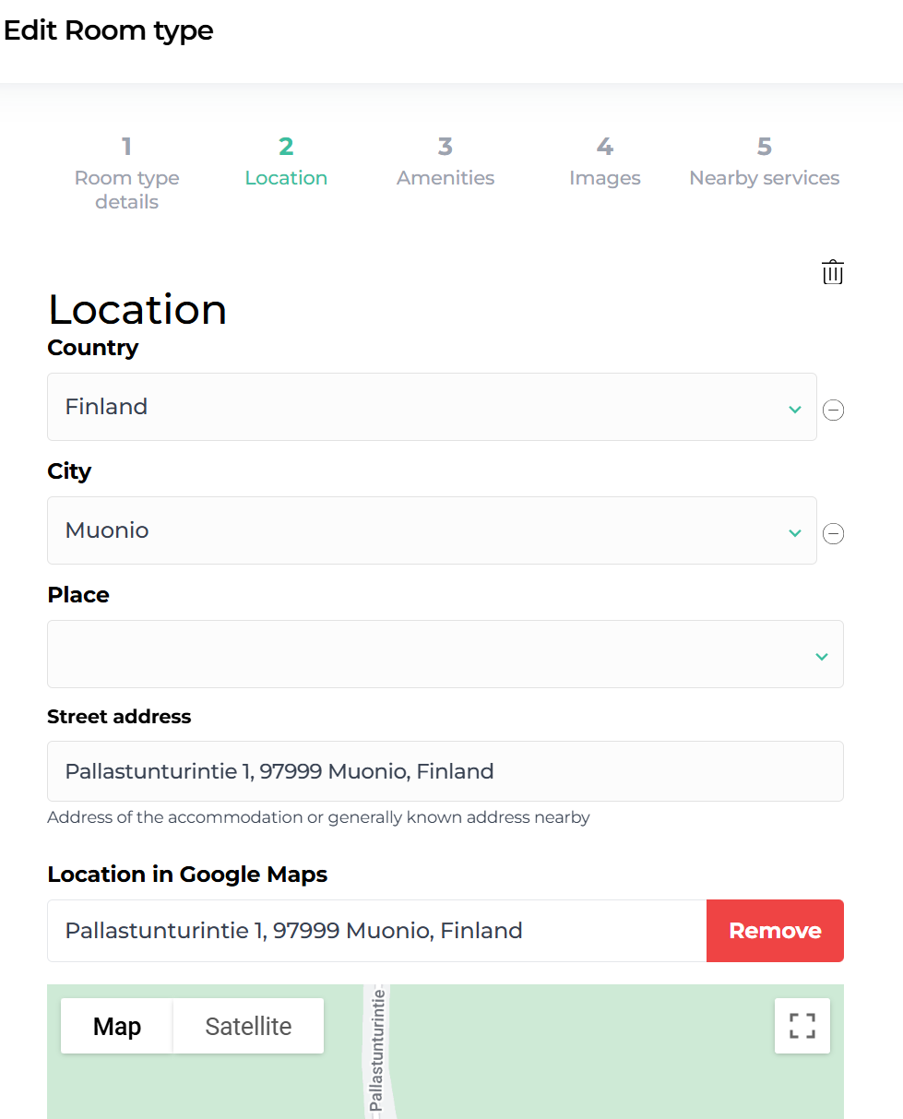Click the Street address input field
Viewport: 903px width, 1119px height.
(446, 771)
